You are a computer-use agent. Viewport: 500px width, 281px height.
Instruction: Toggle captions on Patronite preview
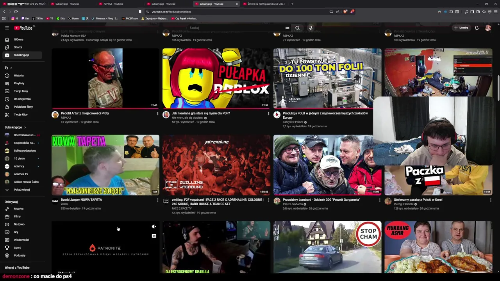pyautogui.click(x=154, y=236)
